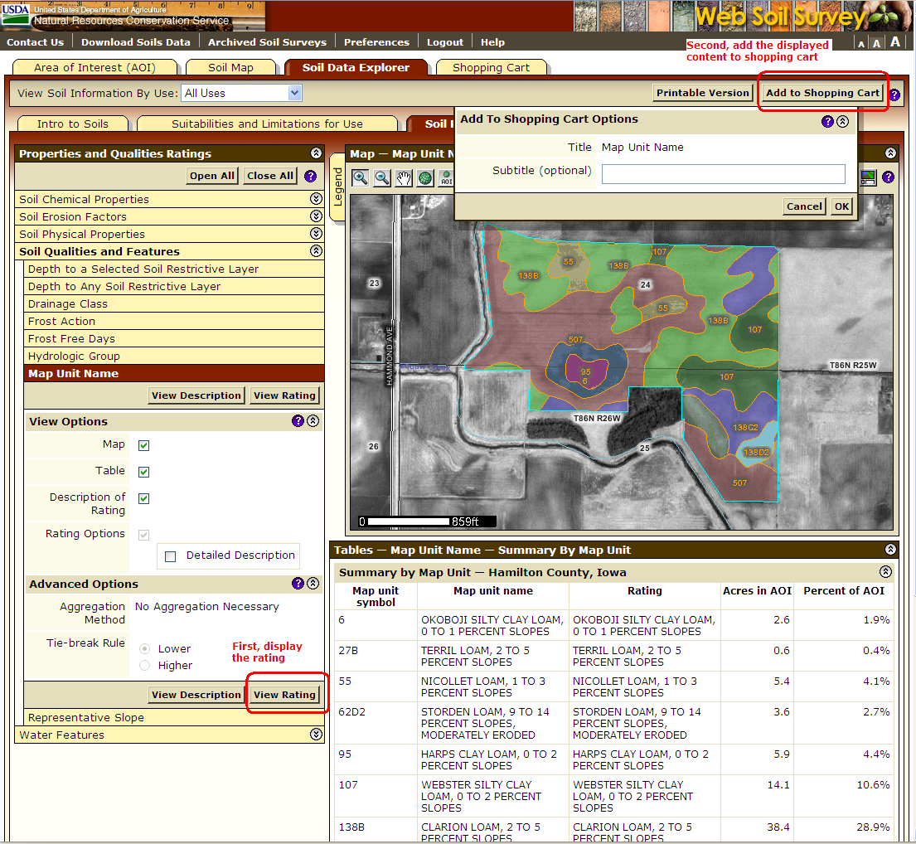
Task: Open Representative Slope property
Action: (x=174, y=717)
